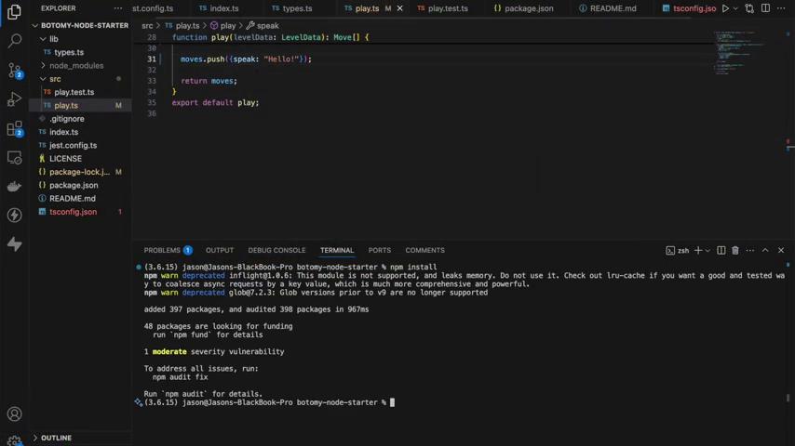Split the terminal panel
The height and width of the screenshot is (446, 795).
click(x=721, y=250)
